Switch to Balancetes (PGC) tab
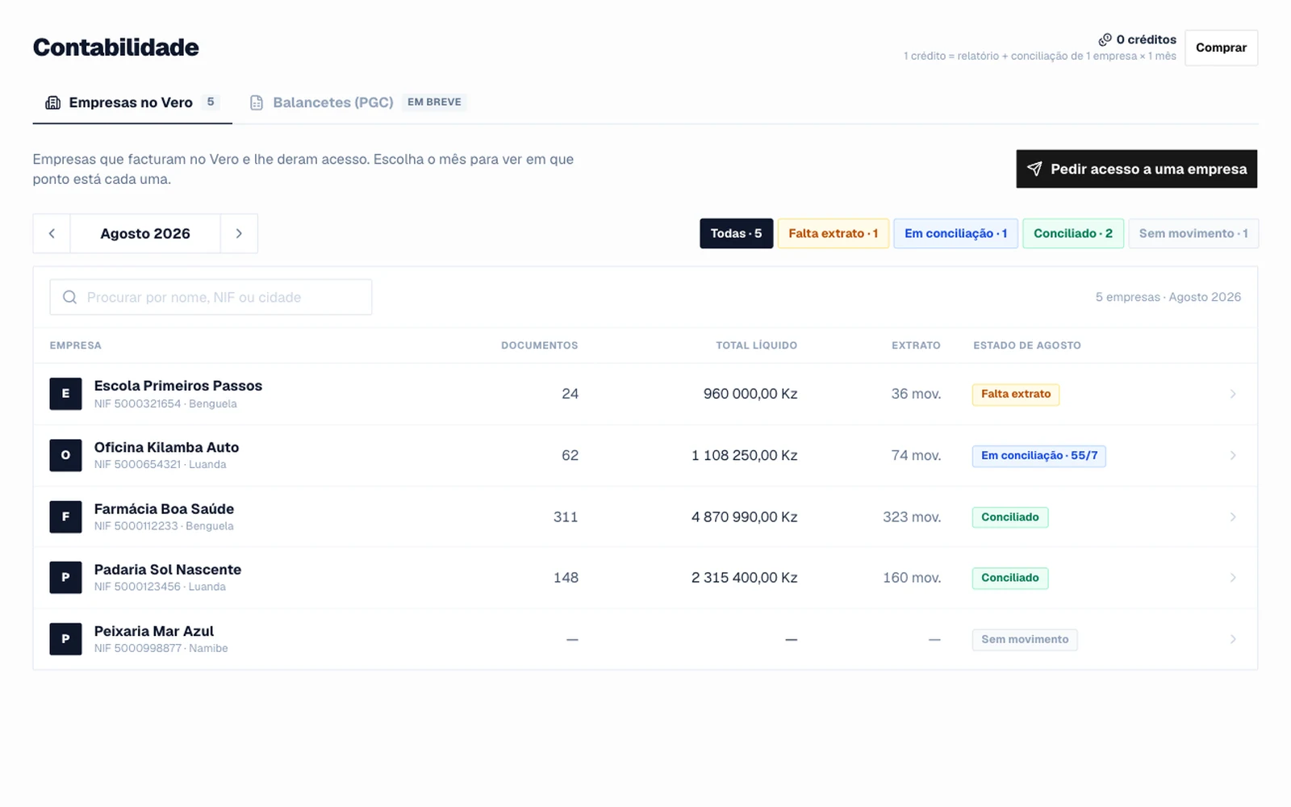This screenshot has height=807, width=1291. [357, 102]
